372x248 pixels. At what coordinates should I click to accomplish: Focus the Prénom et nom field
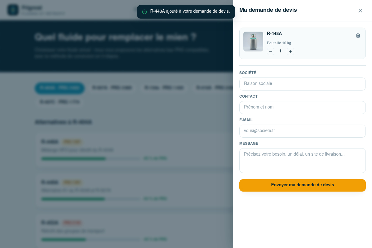click(303, 108)
